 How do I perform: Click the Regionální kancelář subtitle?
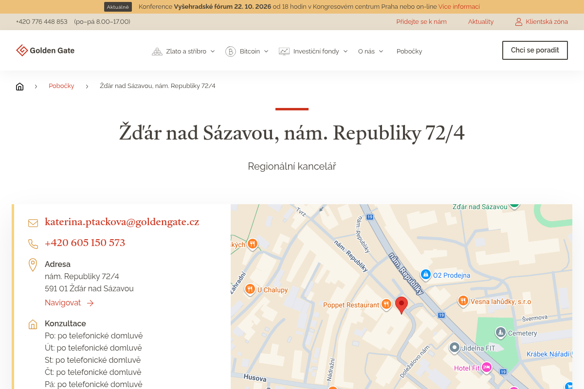[292, 166]
